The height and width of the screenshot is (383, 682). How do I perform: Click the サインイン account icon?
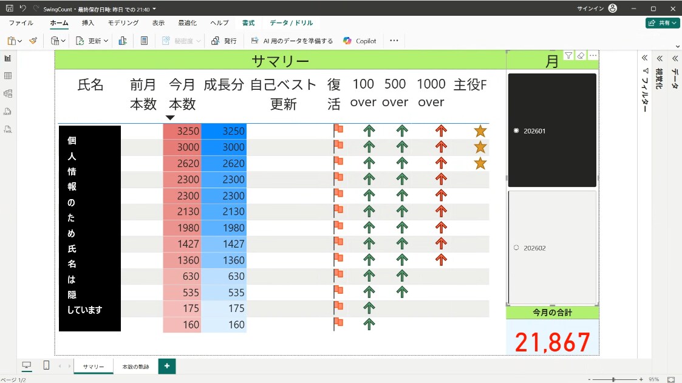coord(613,8)
